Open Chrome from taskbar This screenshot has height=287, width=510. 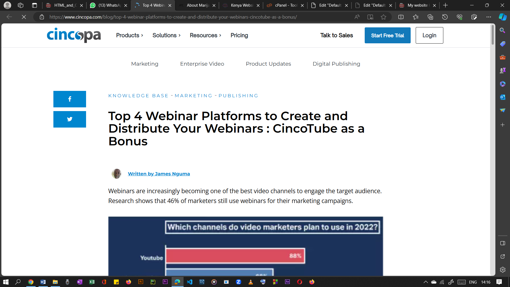[31, 282]
